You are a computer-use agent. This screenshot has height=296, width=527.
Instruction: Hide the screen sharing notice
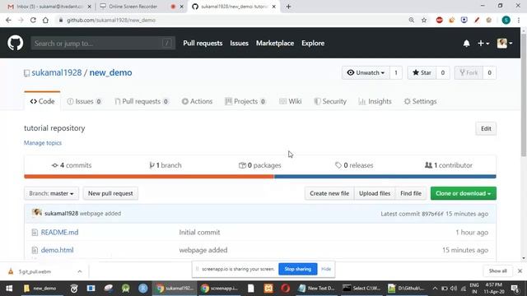pos(326,269)
